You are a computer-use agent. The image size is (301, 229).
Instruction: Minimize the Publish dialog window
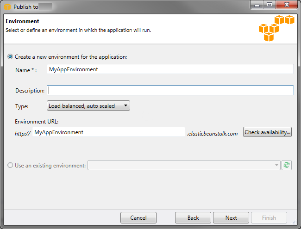point(257,6)
